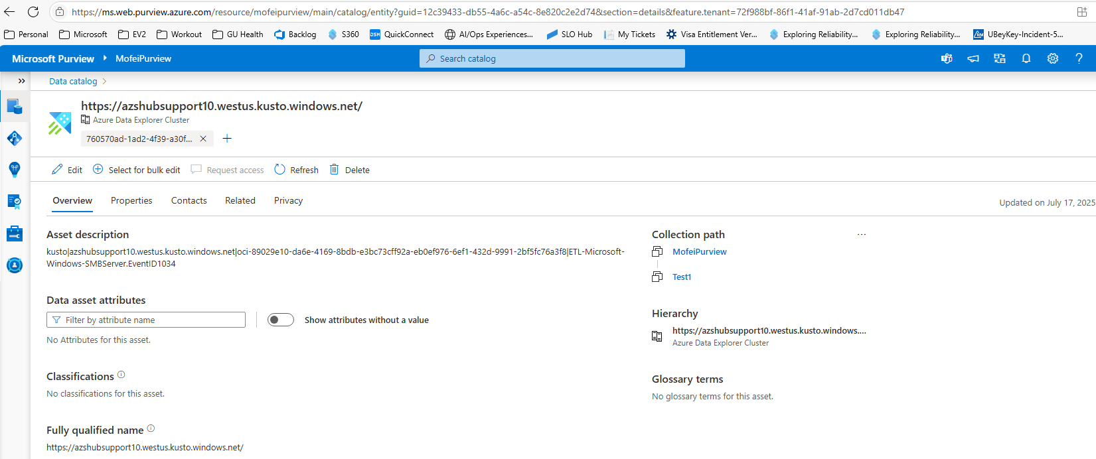Toggle Show attributes without a value
The image size is (1096, 459).
point(281,320)
